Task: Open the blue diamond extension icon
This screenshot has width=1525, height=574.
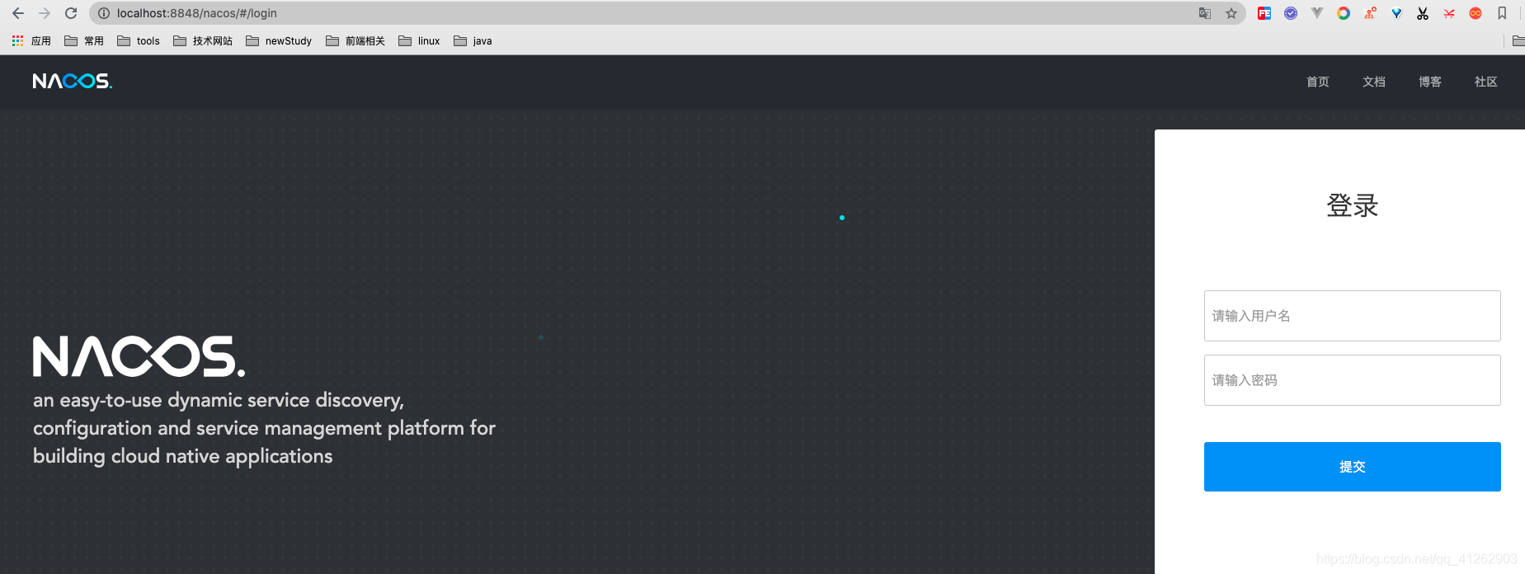Action: click(x=1396, y=13)
